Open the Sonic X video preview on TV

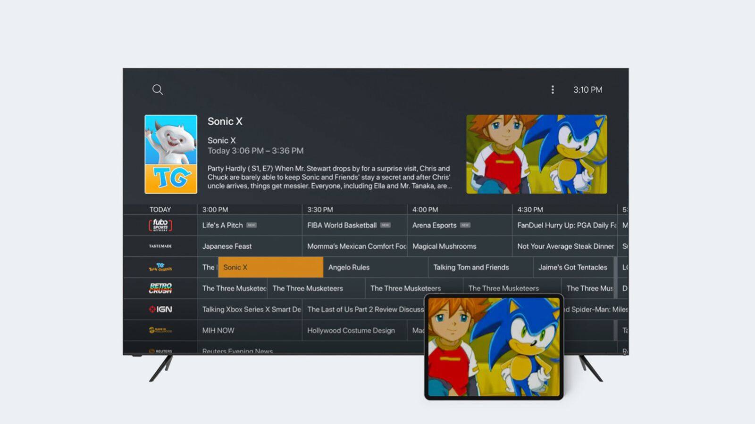pyautogui.click(x=537, y=154)
